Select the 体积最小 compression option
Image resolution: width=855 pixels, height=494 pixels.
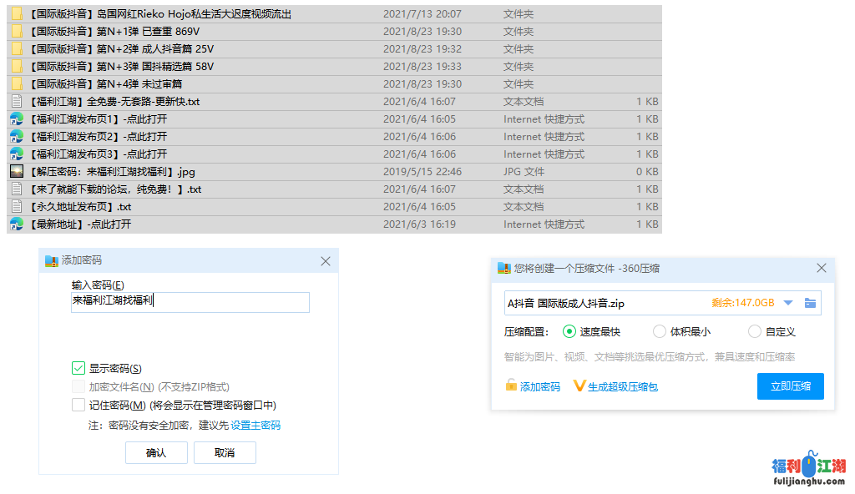tap(660, 331)
